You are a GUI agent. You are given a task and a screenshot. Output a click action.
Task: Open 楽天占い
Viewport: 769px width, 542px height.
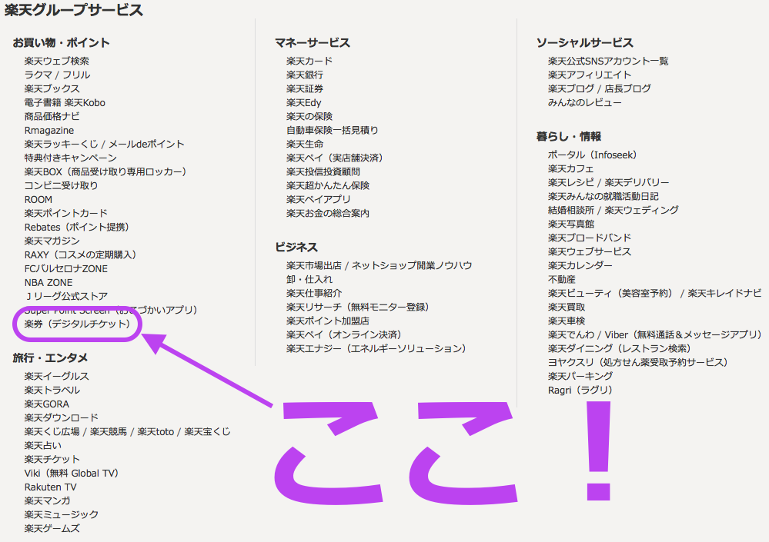click(x=43, y=446)
